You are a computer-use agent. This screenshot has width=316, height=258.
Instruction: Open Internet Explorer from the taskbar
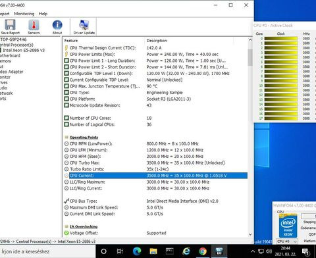click(x=186, y=251)
